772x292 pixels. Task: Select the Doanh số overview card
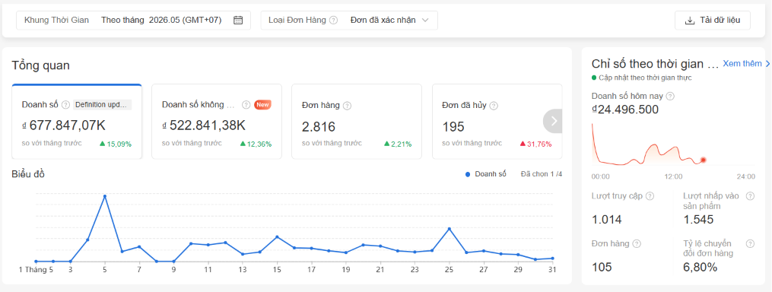pos(77,122)
